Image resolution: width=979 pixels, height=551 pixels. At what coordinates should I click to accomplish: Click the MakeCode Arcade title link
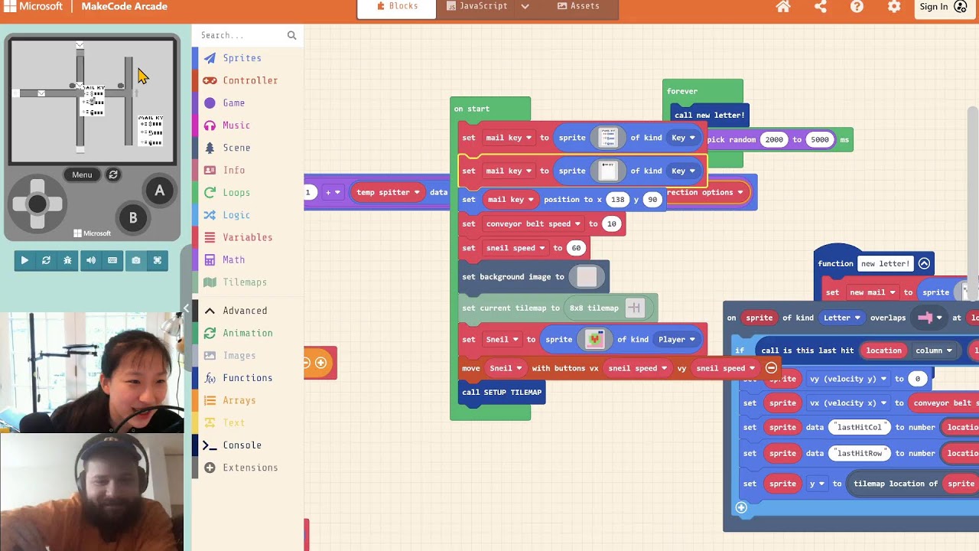pyautogui.click(x=124, y=7)
